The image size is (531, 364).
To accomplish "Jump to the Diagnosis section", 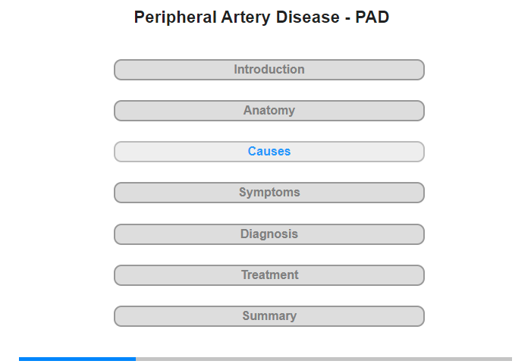I will [x=269, y=234].
